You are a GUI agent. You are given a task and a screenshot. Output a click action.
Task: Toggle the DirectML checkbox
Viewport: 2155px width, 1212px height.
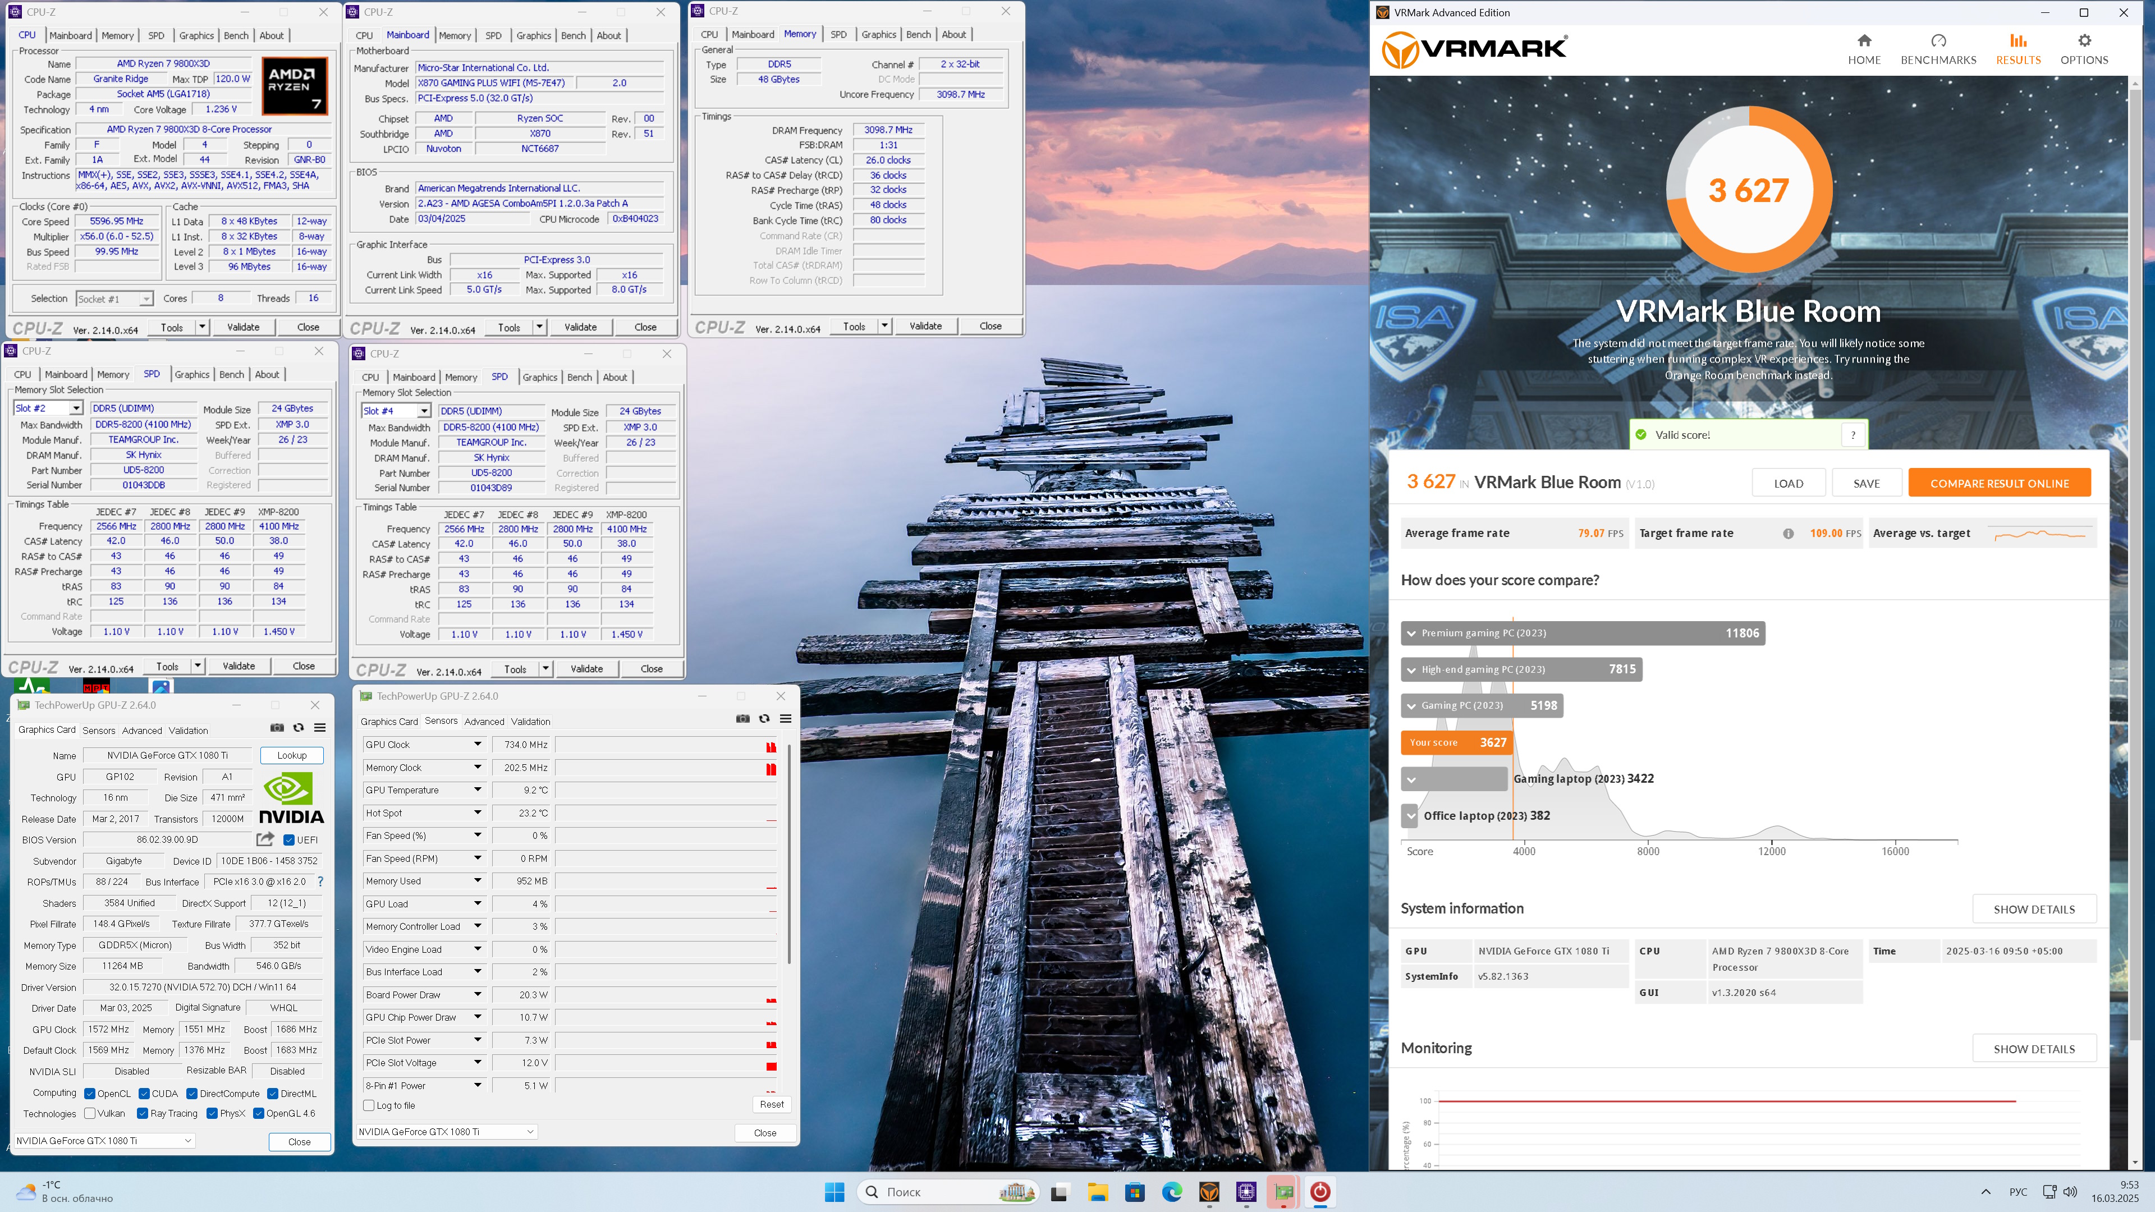click(272, 1093)
